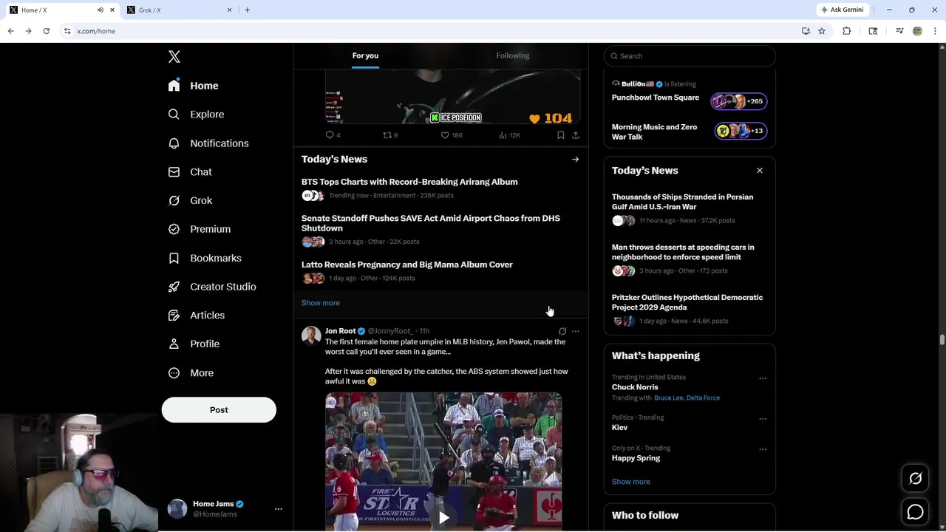The width and height of the screenshot is (946, 532).
Task: Play the baseball umpire video
Action: coord(443,518)
